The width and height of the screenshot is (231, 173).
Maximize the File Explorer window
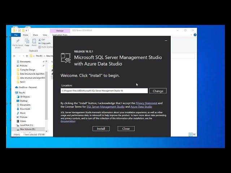click(185, 30)
